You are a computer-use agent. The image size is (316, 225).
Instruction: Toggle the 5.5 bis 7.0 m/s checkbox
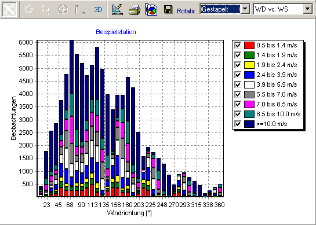pos(238,94)
